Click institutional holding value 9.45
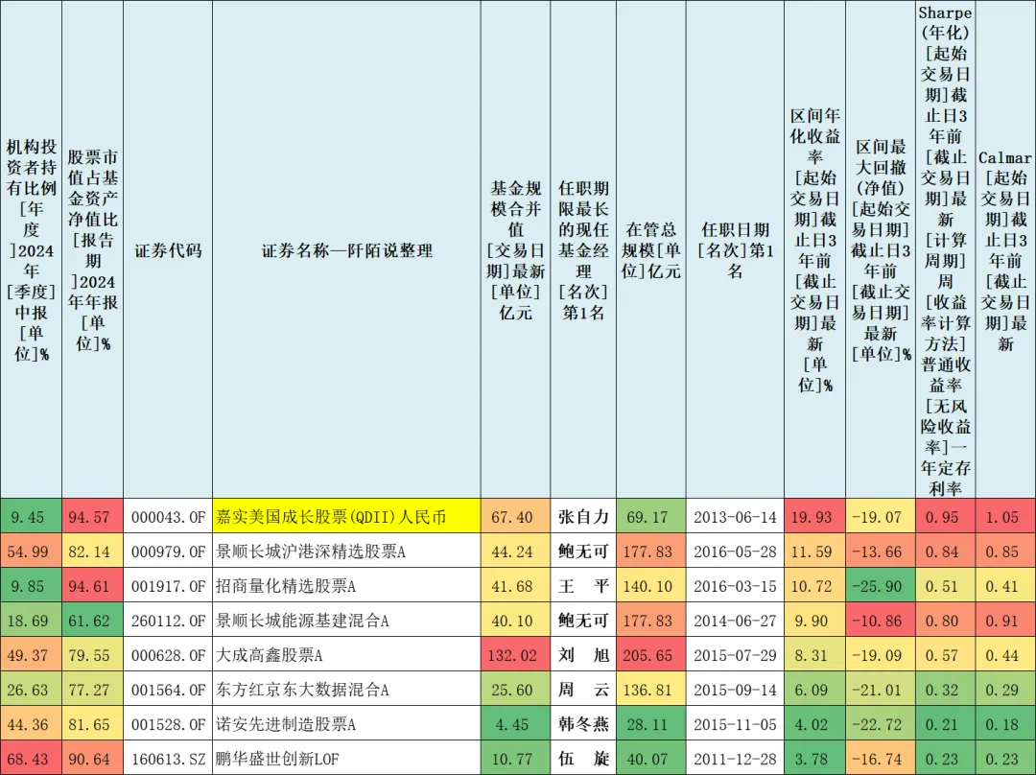Image resolution: width=1036 pixels, height=775 pixels. click(x=28, y=517)
